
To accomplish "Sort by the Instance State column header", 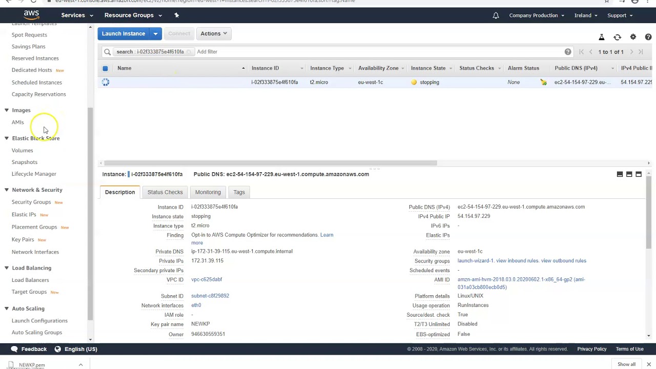I will 428,68.
